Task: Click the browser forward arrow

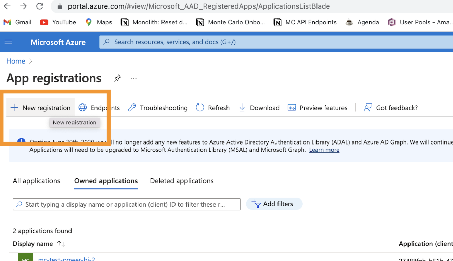Action: coord(23,6)
